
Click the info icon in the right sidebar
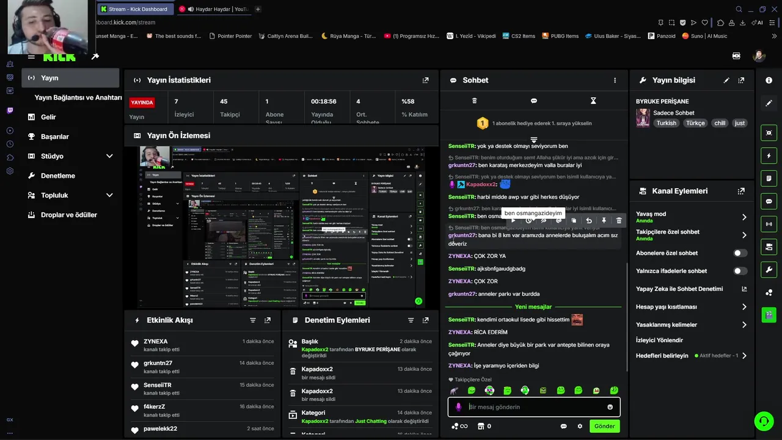tap(769, 80)
